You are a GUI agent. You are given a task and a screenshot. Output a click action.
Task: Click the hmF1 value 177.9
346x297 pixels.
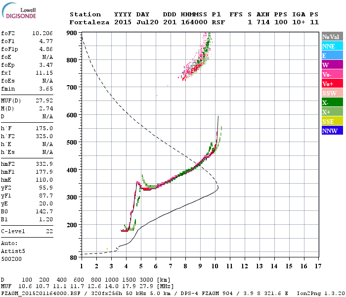coord(44,172)
